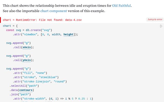
Task: Place cursor on the "chart = {" line
Action: [10, 26]
